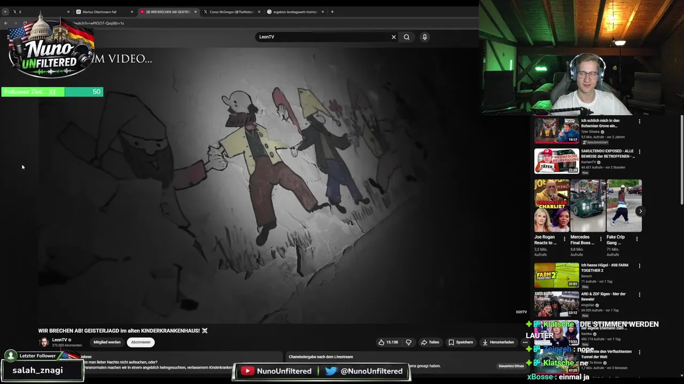Open the Conor McGregor X tab
Viewport: 684px width, 384px height.
click(x=231, y=12)
